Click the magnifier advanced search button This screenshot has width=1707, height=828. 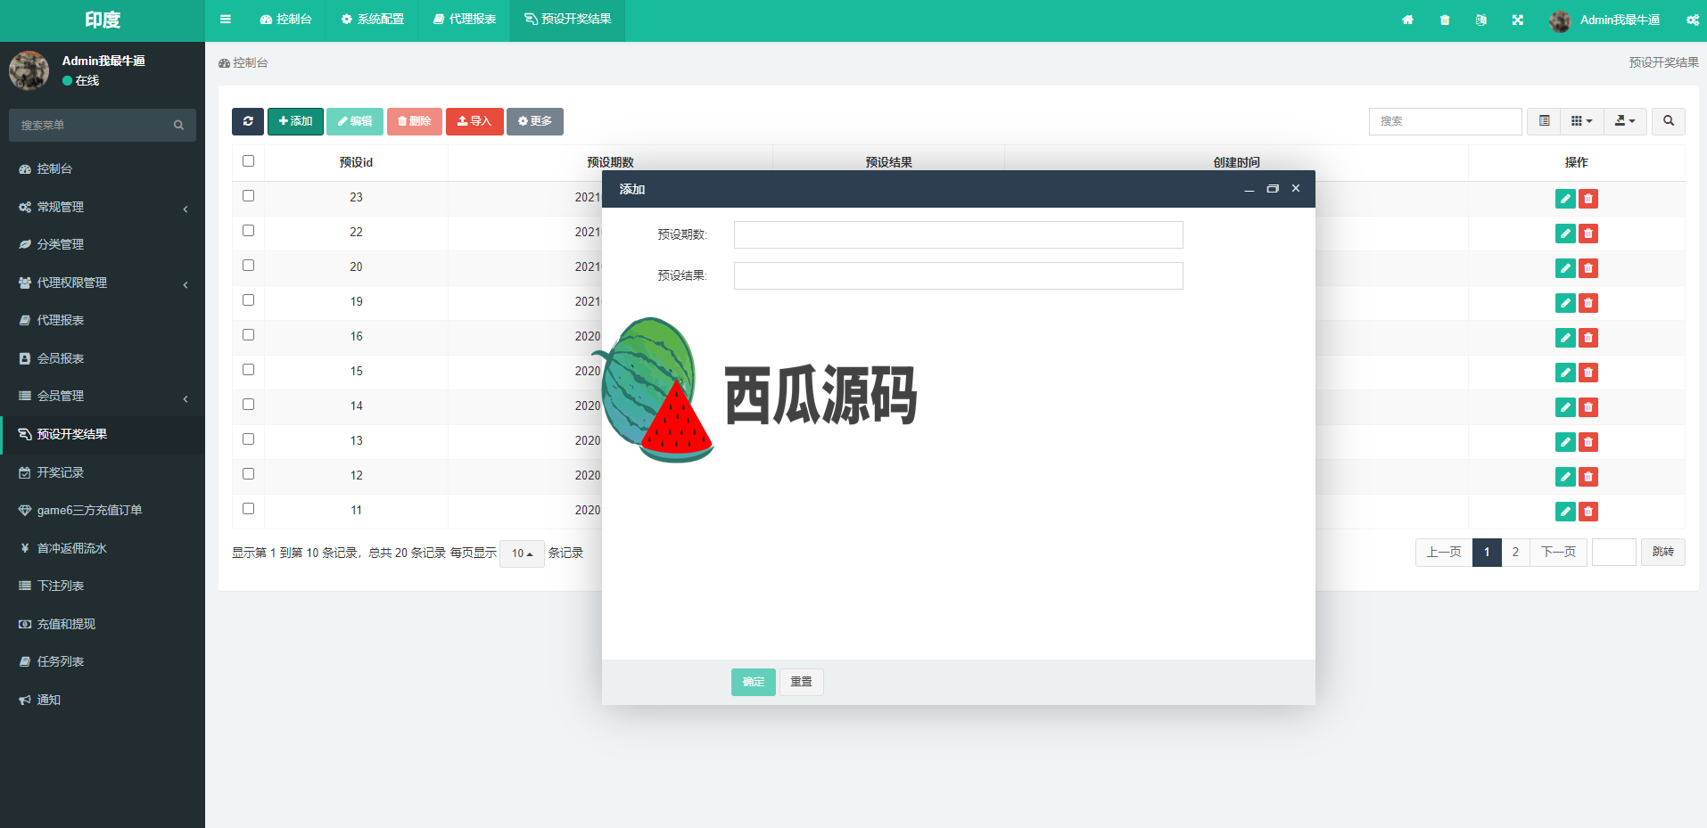click(x=1669, y=121)
